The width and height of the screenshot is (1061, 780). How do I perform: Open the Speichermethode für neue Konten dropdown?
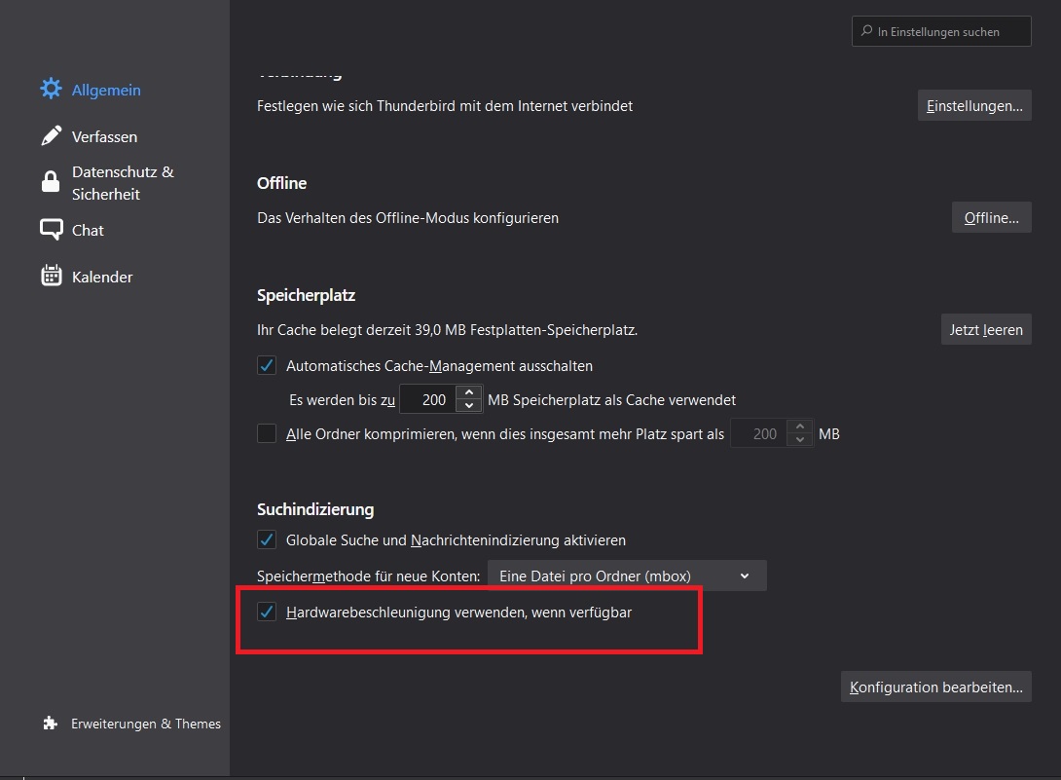click(627, 576)
